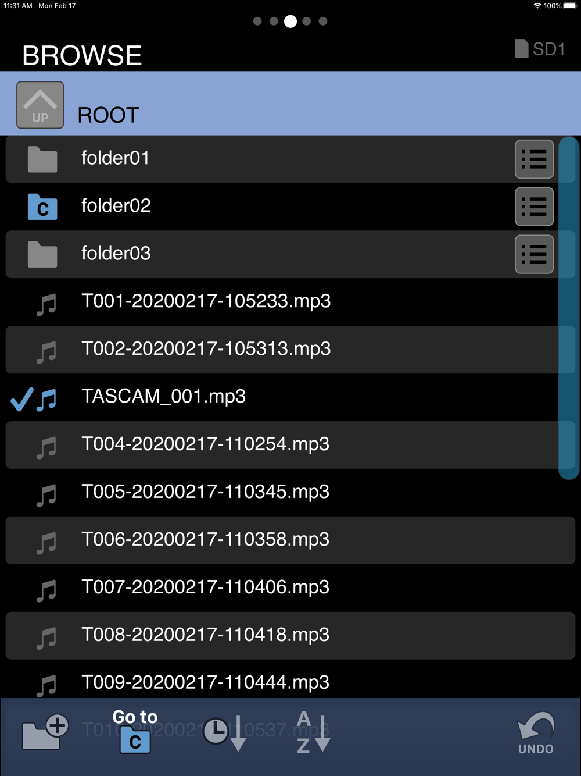Tap the UP folder navigation icon
The image size is (581, 776).
(40, 105)
